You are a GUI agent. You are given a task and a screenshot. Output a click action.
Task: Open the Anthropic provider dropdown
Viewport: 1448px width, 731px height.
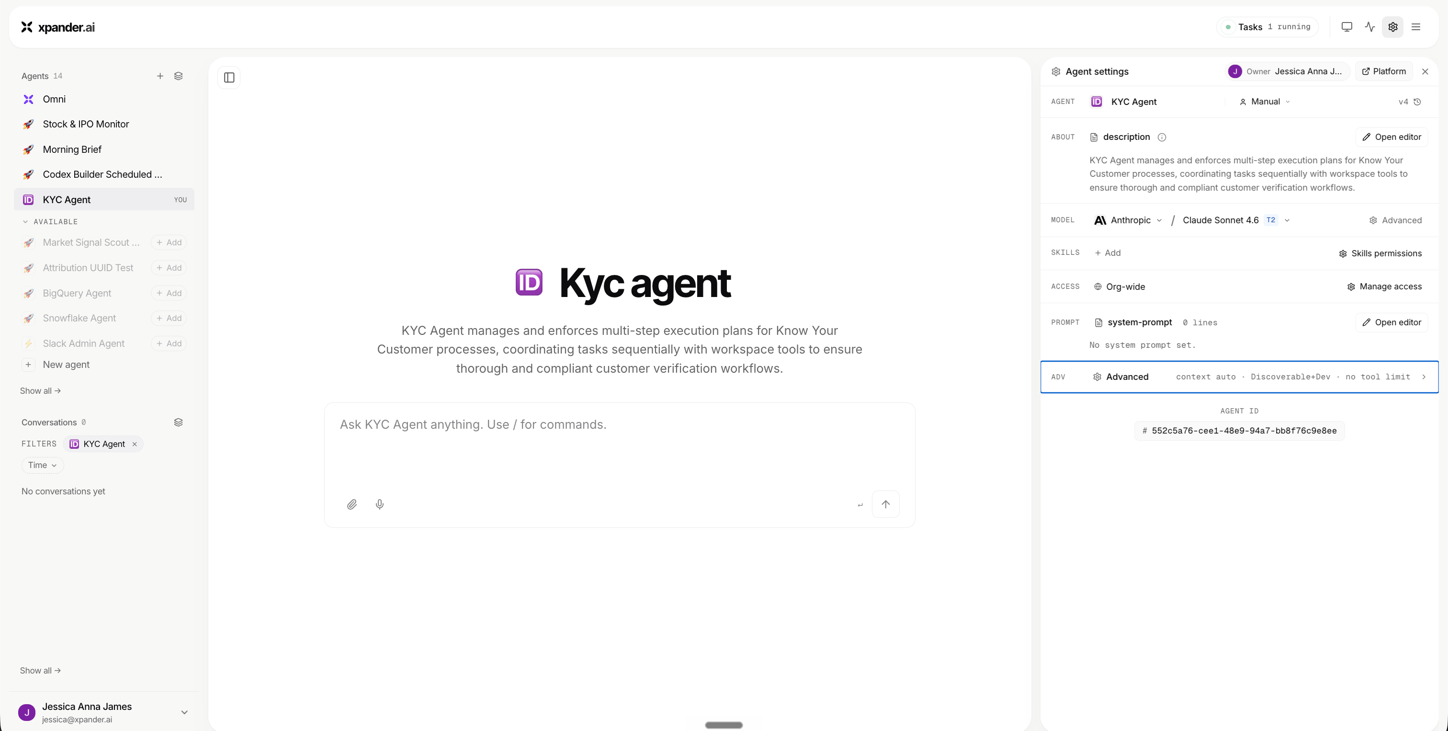tap(1128, 220)
